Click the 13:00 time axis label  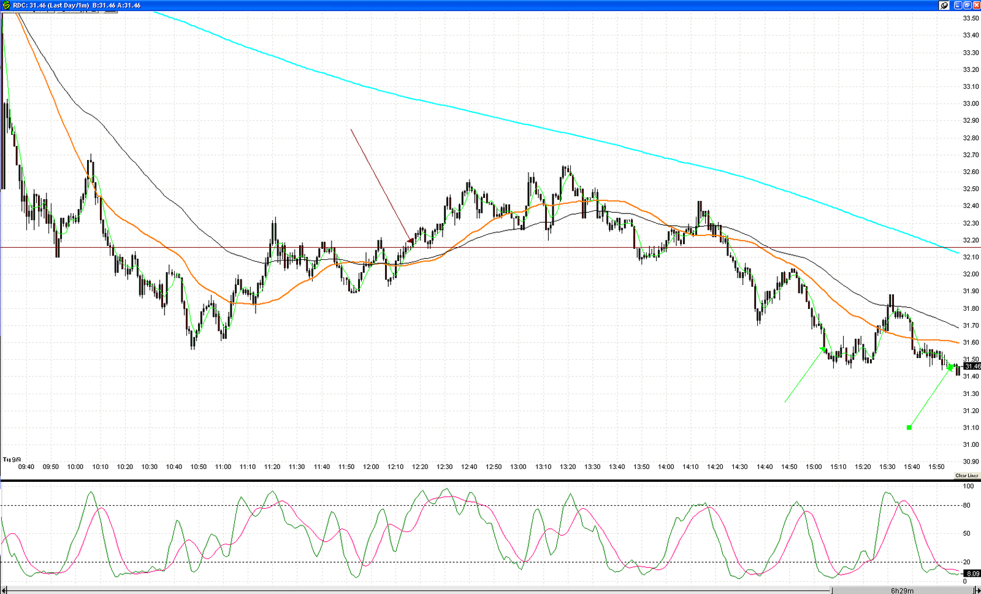[x=519, y=466]
